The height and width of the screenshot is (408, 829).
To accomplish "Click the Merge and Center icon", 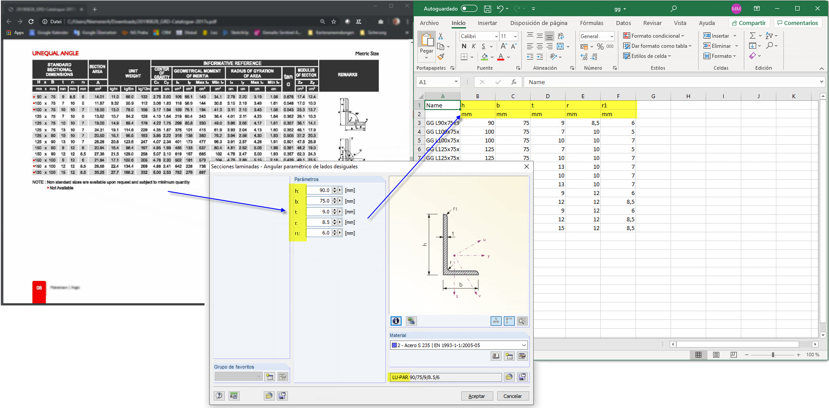I will click(560, 46).
